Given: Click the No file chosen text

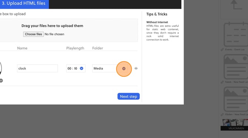Looking at the screenshot, I should (54, 34).
